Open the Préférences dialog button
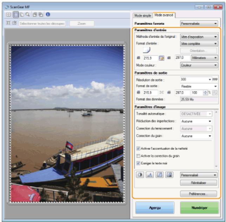 point(199,194)
